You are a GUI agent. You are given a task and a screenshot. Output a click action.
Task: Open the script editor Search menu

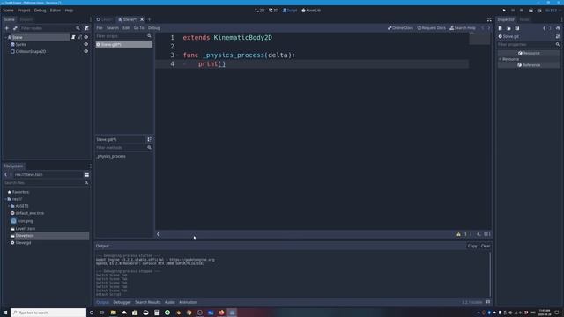tap(113, 28)
